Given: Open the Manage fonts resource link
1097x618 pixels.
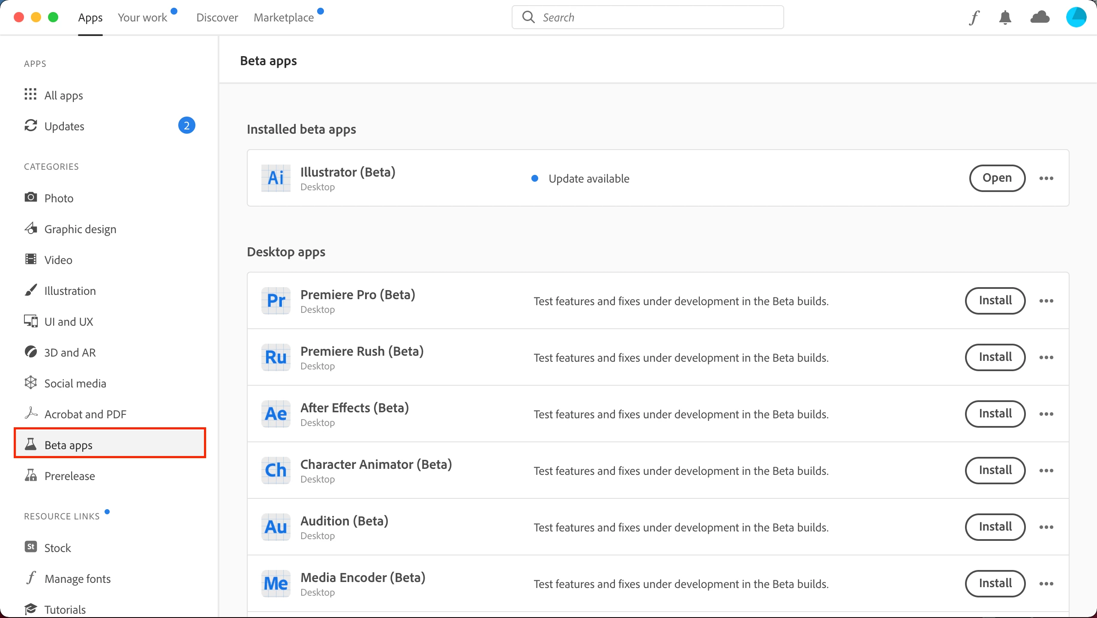Looking at the screenshot, I should 77,579.
